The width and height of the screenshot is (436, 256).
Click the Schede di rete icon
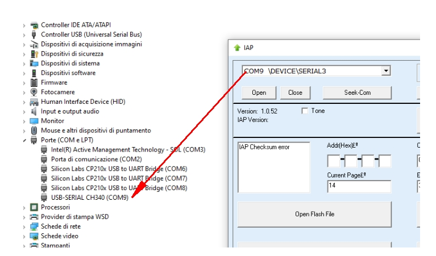pos(34,226)
